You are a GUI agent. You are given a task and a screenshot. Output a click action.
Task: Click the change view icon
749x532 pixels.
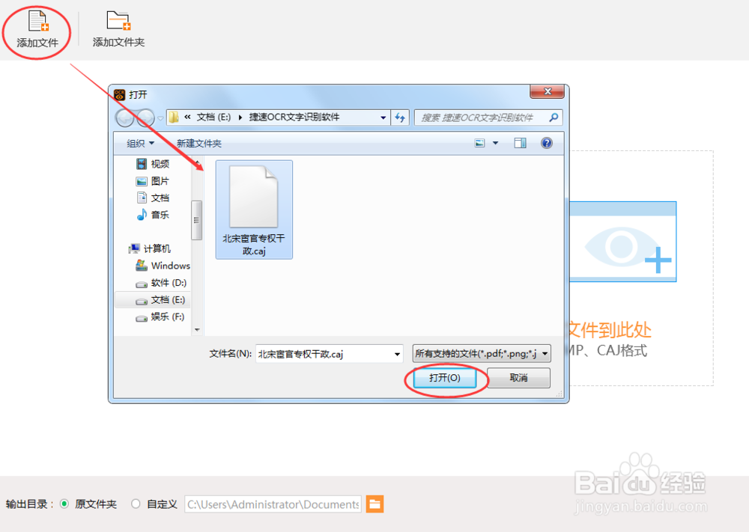coord(479,143)
